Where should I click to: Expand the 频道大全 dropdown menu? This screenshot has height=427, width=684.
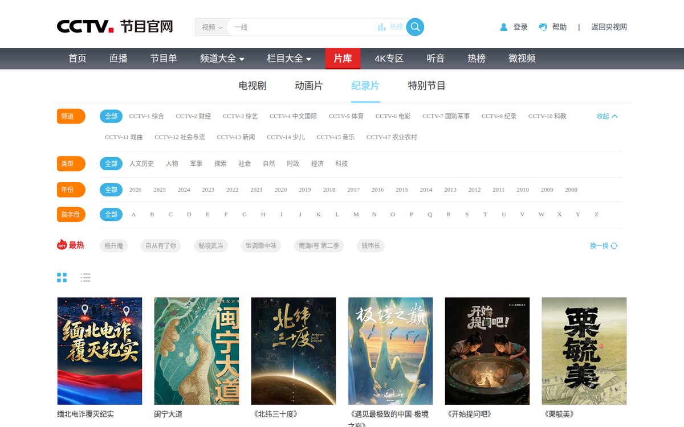click(222, 59)
